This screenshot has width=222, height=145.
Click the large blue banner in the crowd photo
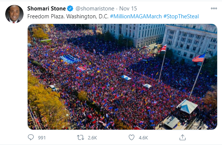tap(70, 59)
